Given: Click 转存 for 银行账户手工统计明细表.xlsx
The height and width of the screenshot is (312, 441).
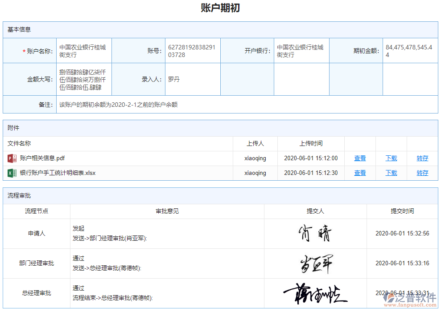Looking at the screenshot, I should 422,173.
